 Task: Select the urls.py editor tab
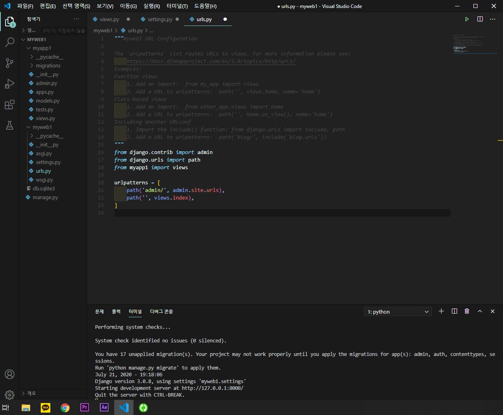(204, 19)
